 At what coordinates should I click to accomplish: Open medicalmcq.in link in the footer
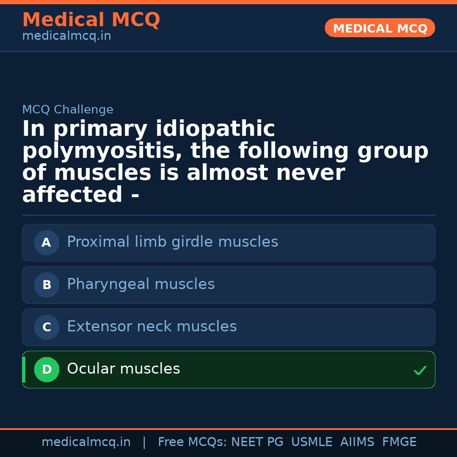(86, 442)
